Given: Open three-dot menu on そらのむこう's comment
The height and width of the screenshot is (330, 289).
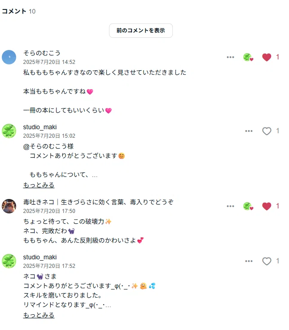Looking at the screenshot, I should coord(230,57).
